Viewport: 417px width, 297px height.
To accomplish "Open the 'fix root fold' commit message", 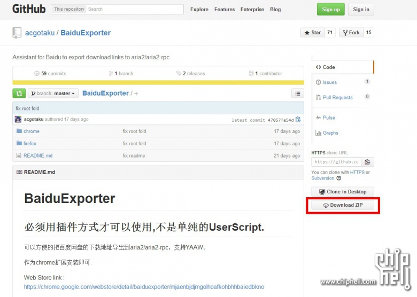I will pos(27,108).
